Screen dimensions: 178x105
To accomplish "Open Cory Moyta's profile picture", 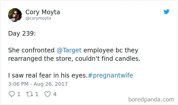I will pyautogui.click(x=15, y=15).
